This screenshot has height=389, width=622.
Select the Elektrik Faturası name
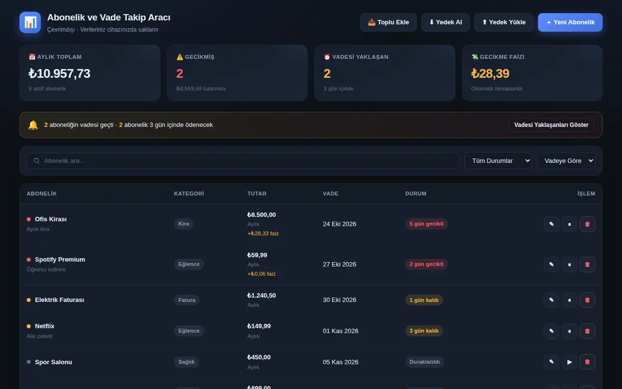60,300
